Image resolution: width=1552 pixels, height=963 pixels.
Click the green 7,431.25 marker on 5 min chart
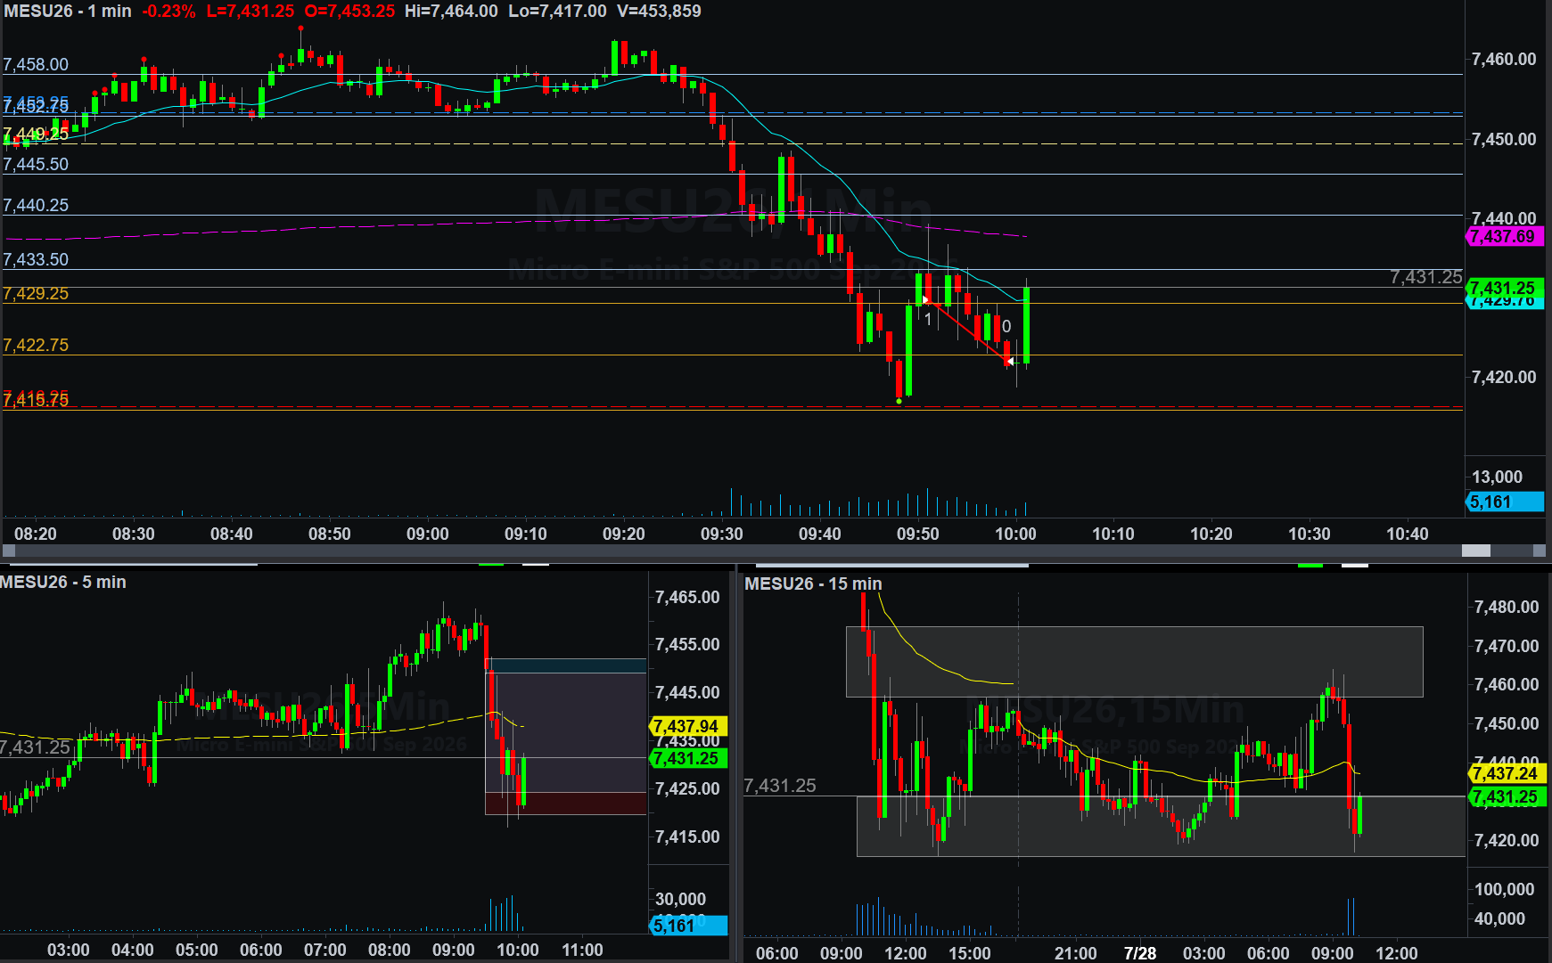(688, 758)
